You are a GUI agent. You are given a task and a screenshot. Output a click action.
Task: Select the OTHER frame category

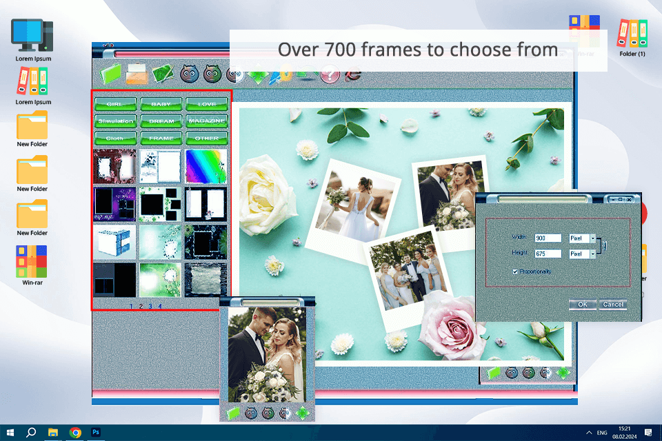207,138
